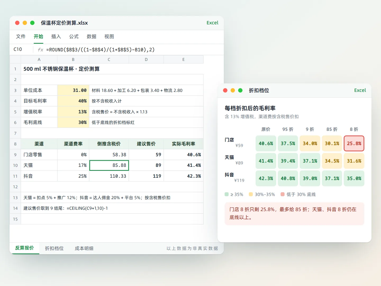381x286 pixels.
Task: Open the 文件 menu
Action: click(x=21, y=37)
